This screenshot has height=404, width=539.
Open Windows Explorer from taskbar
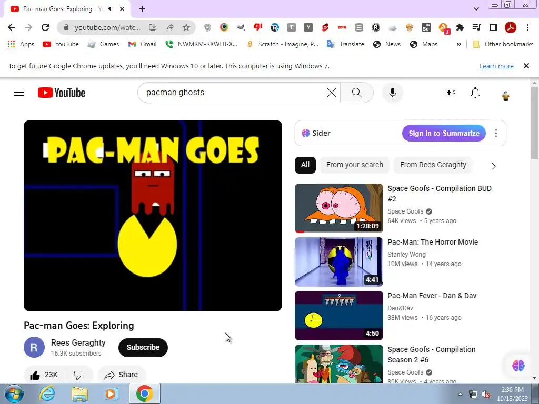(x=79, y=393)
